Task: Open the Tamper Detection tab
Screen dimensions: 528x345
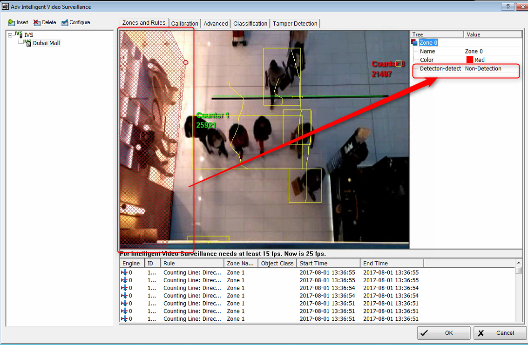Action: click(x=295, y=24)
